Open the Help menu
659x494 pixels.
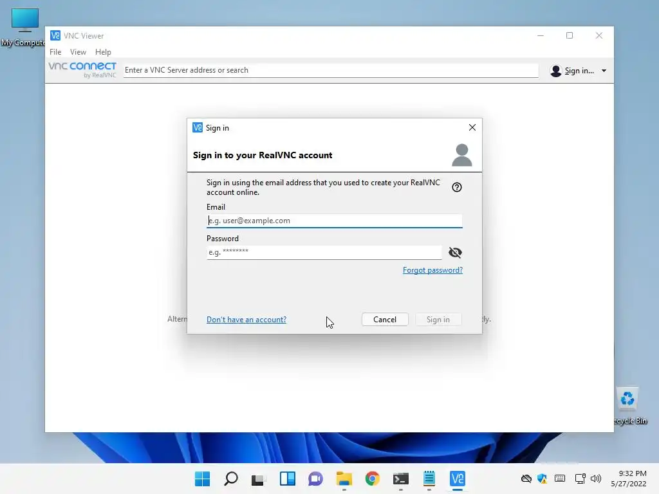[x=103, y=51]
